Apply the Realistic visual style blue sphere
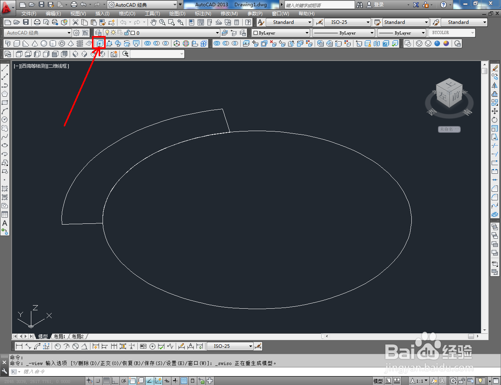The image size is (501, 385). [437, 43]
